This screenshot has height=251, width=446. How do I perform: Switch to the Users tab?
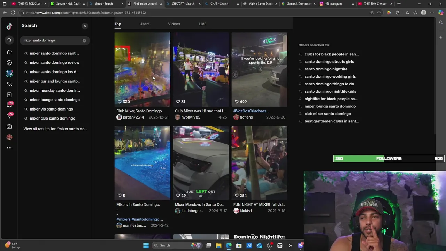[x=145, y=24]
